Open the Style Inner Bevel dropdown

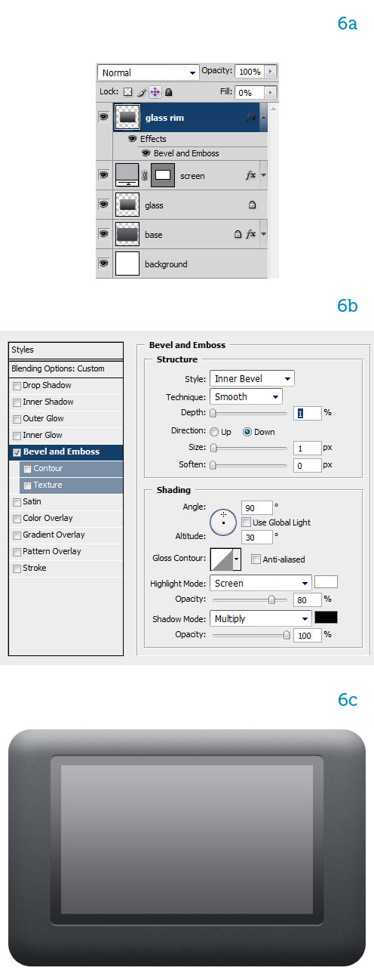252,378
